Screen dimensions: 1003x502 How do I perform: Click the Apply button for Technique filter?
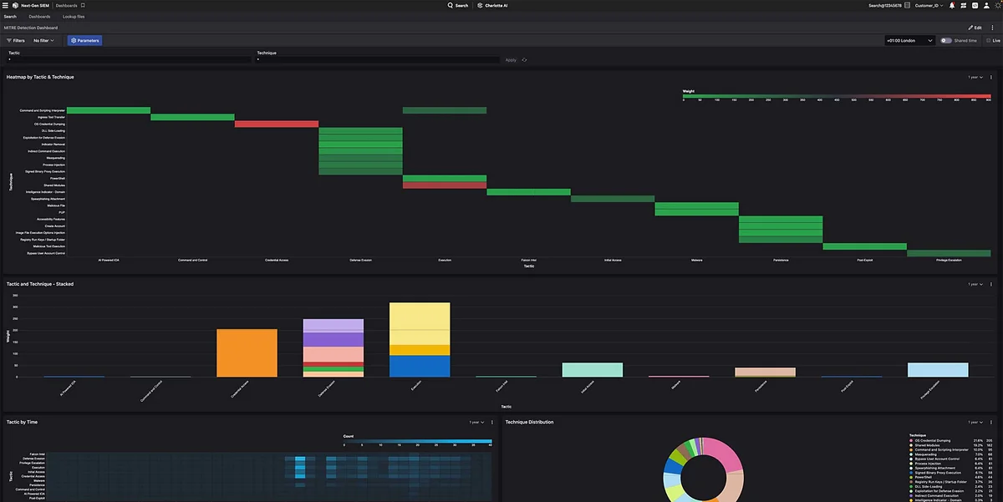510,59
